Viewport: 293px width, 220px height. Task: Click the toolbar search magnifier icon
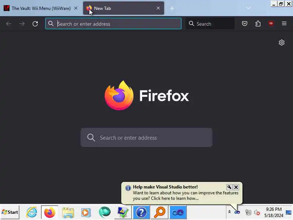point(191,23)
